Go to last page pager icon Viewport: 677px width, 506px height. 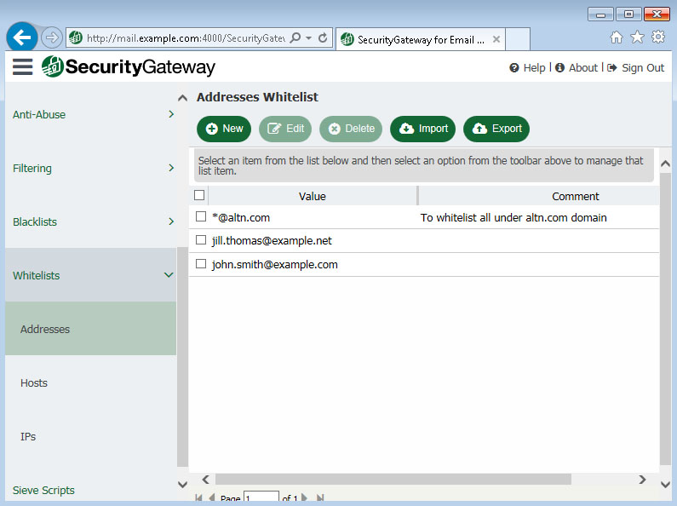[x=320, y=497]
